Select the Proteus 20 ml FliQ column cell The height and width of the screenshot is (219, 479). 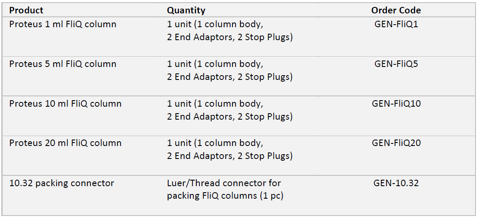coord(65,143)
